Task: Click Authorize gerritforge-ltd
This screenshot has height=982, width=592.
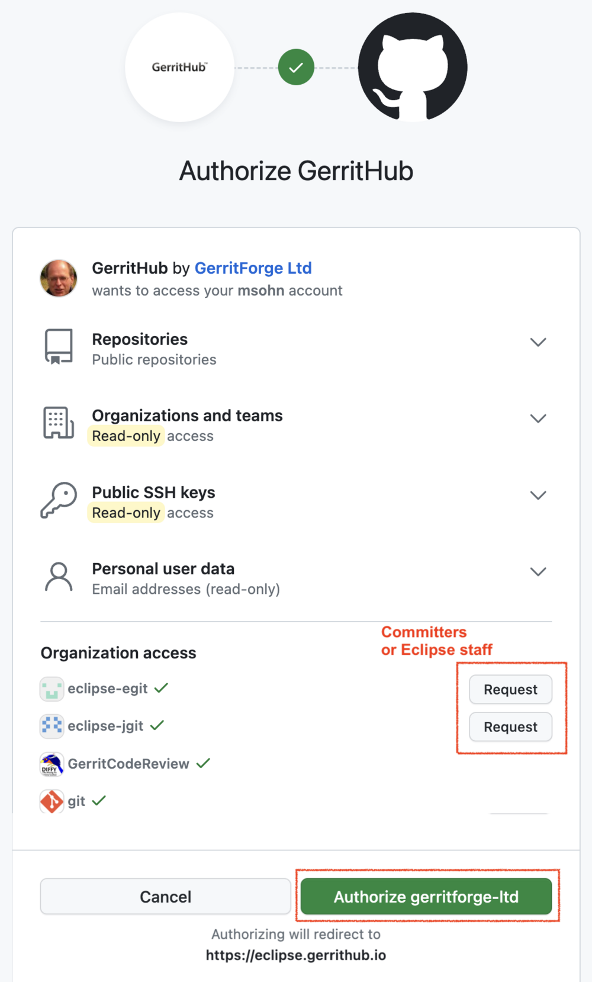Action: pos(426,897)
